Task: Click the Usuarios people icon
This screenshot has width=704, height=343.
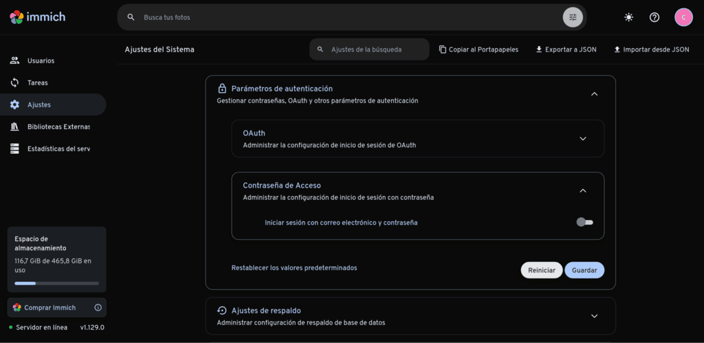Action: tap(15, 60)
